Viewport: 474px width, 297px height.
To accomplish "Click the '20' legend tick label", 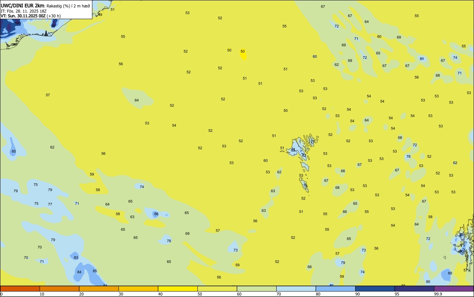I will point(81,294).
